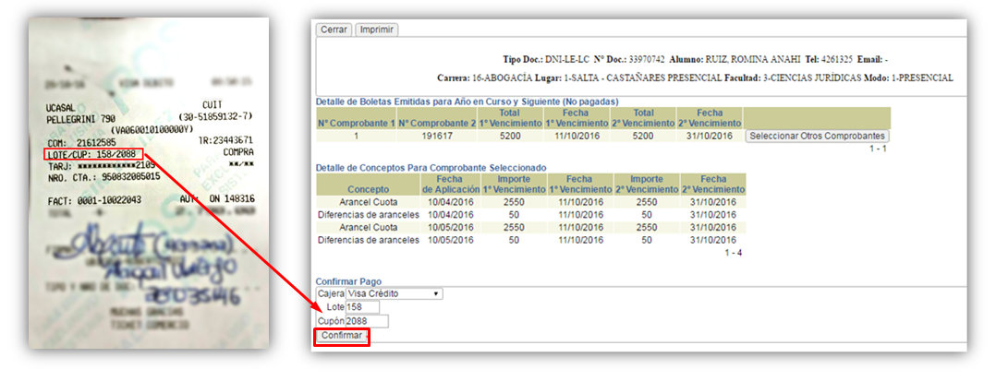Click the 3-CIENCIAS JURÍDICAS facultad text

pos(814,78)
